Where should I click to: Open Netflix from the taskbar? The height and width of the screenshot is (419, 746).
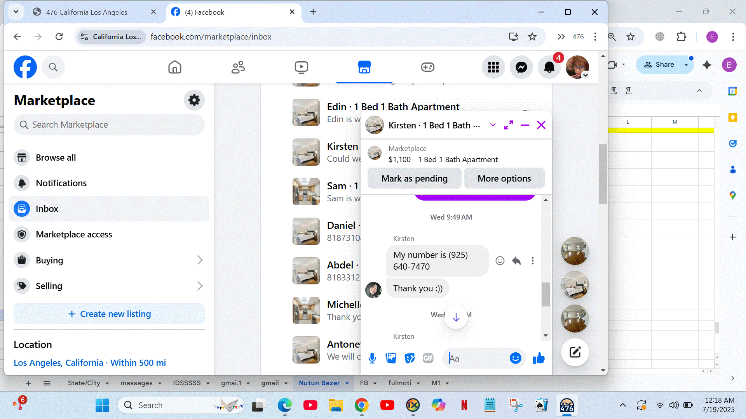pos(464,405)
